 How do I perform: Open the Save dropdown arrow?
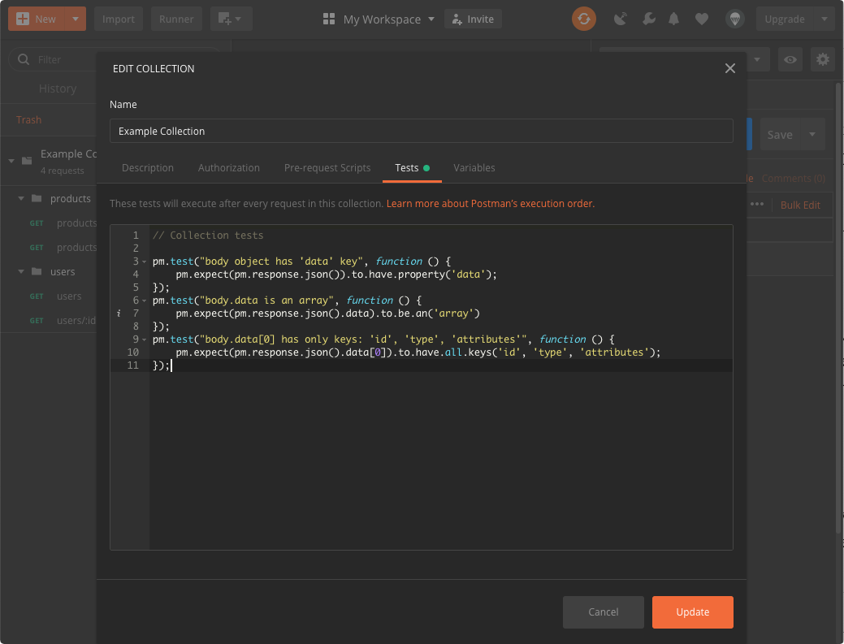[x=812, y=134]
